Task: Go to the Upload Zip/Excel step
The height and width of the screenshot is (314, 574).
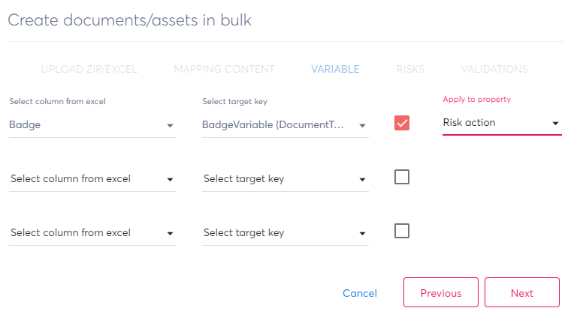Action: [89, 70]
